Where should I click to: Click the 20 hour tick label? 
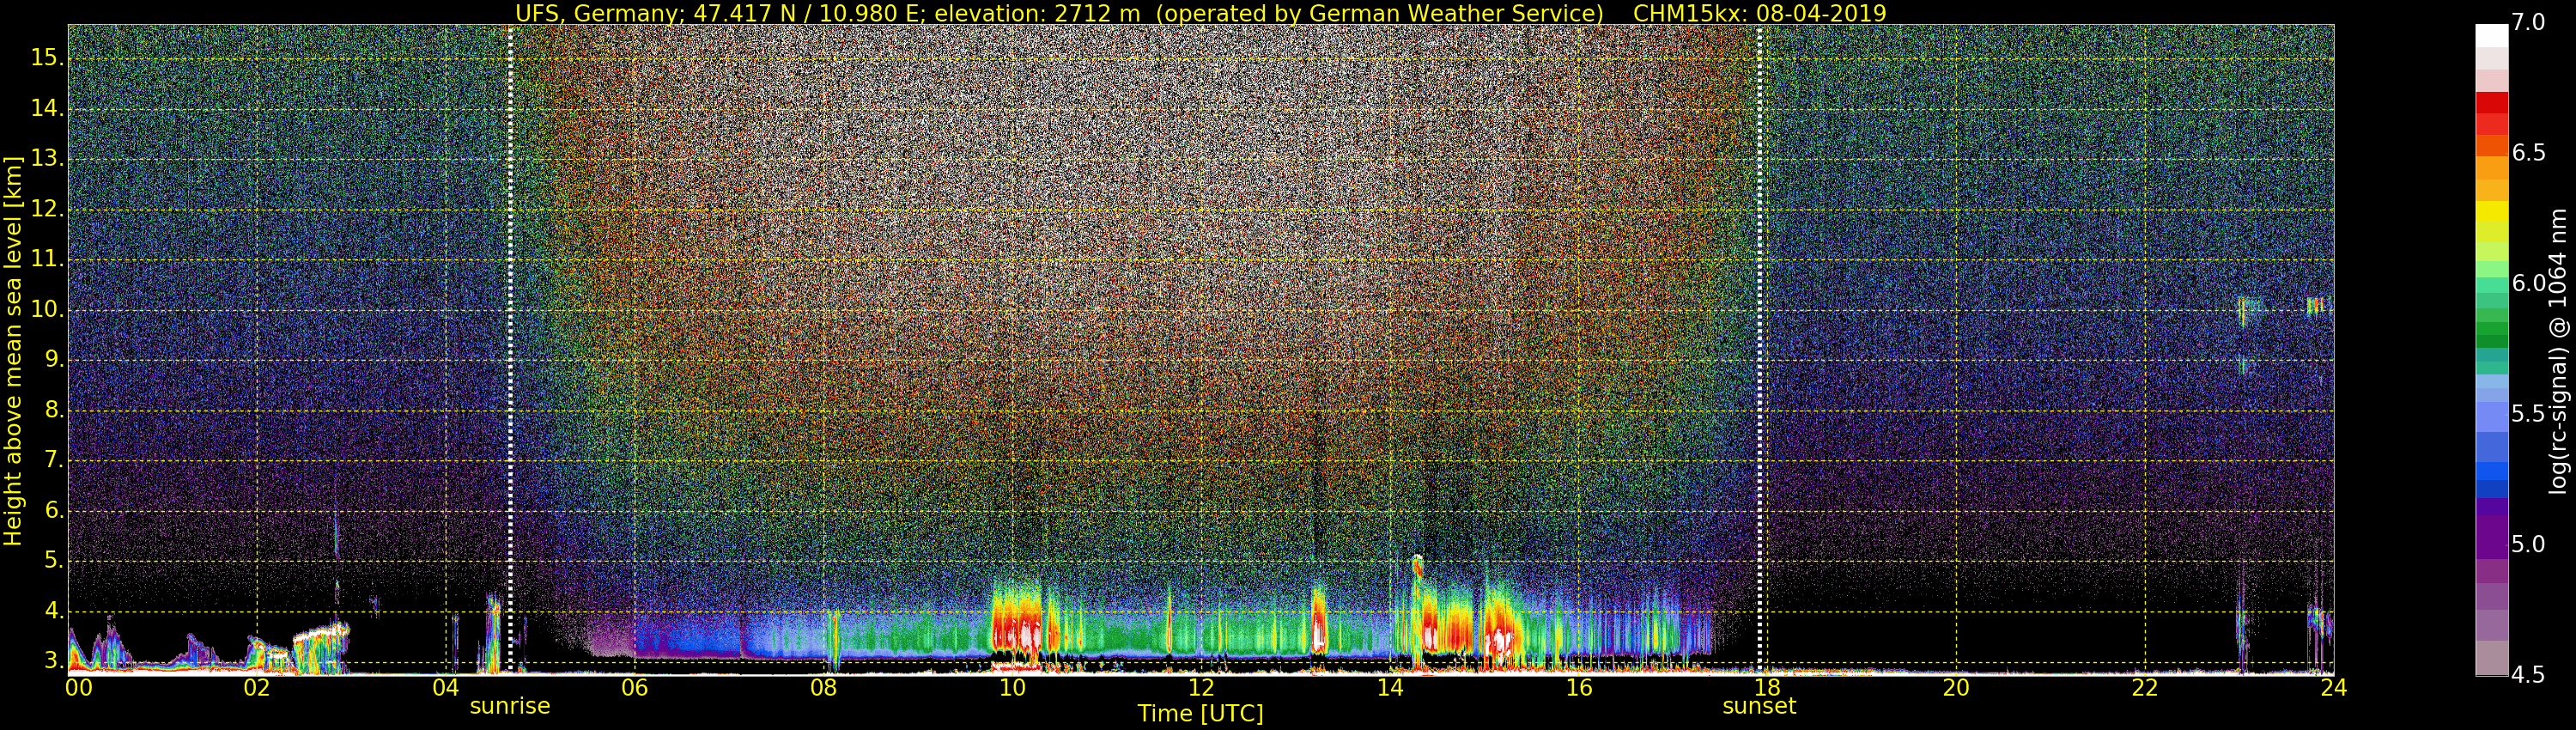coord(1956,688)
